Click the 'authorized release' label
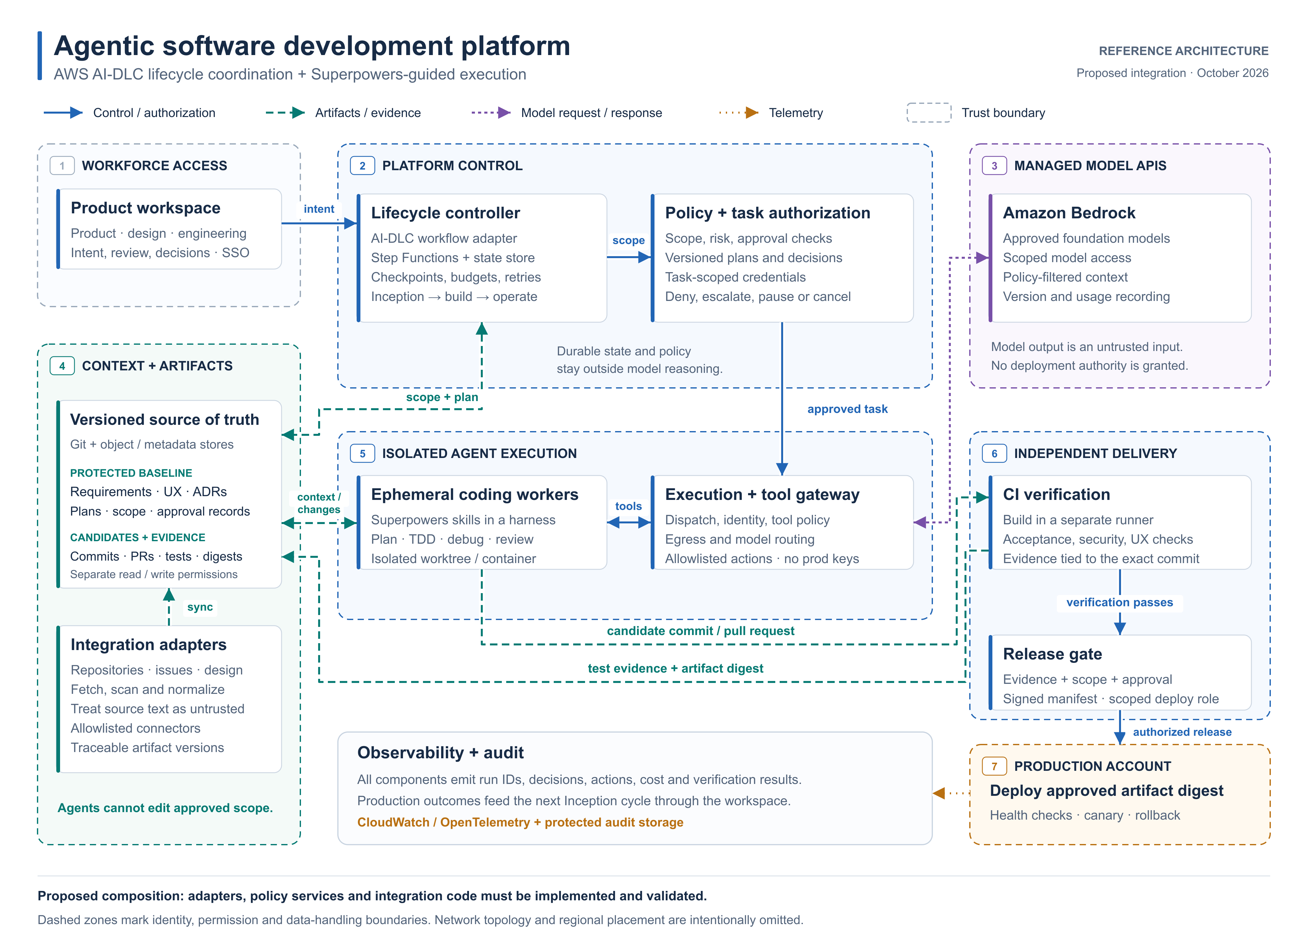Image resolution: width=1314 pixels, height=951 pixels. point(1182,732)
